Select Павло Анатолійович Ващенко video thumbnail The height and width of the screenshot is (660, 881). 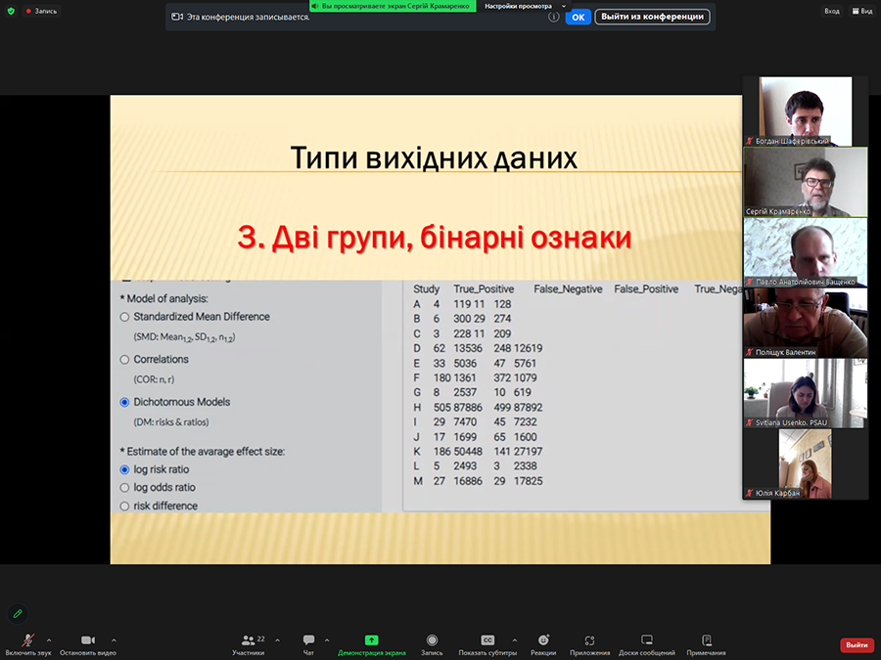pyautogui.click(x=806, y=252)
